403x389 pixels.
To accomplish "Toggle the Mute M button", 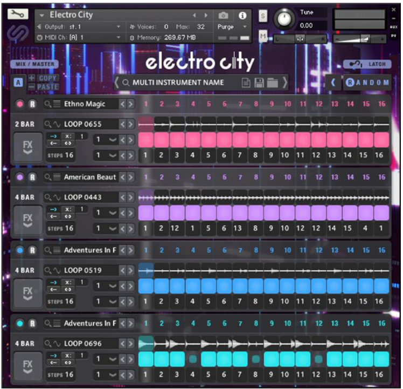I will pyautogui.click(x=263, y=36).
